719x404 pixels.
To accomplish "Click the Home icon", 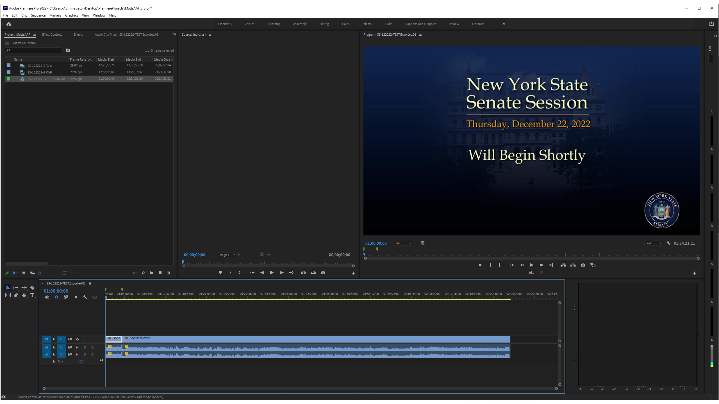I will tap(9, 24).
